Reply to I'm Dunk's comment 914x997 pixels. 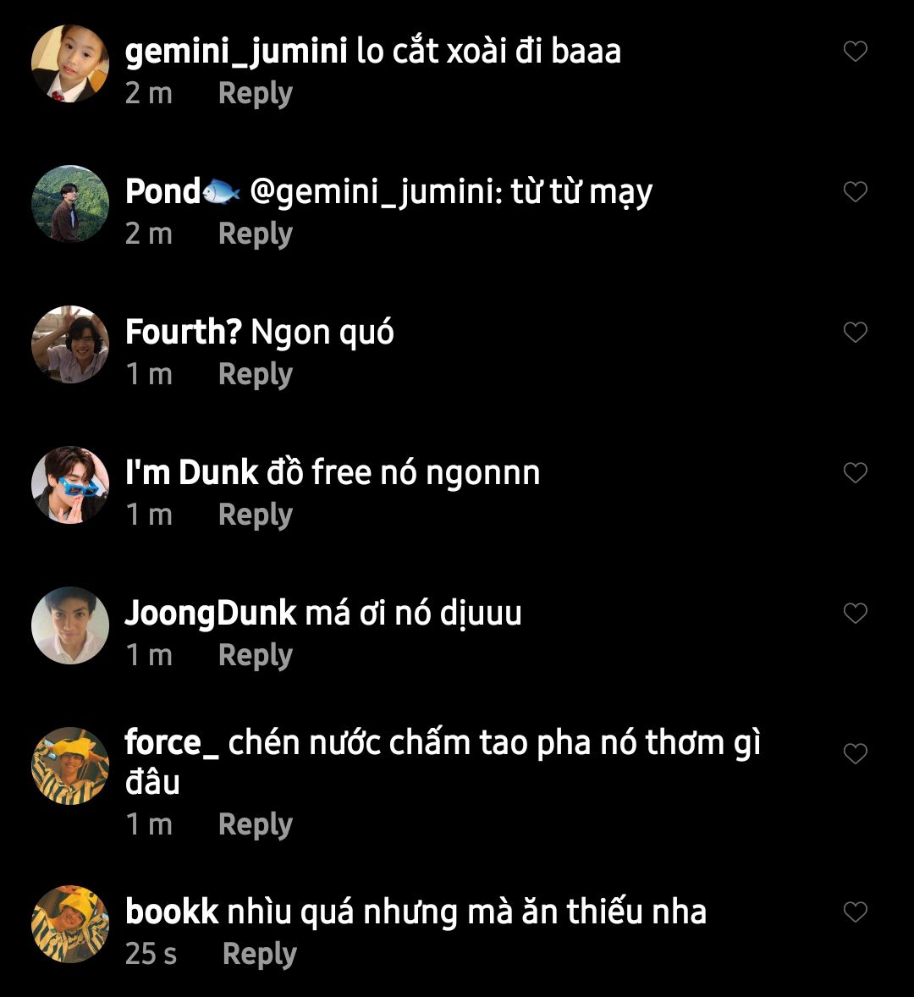point(256,515)
